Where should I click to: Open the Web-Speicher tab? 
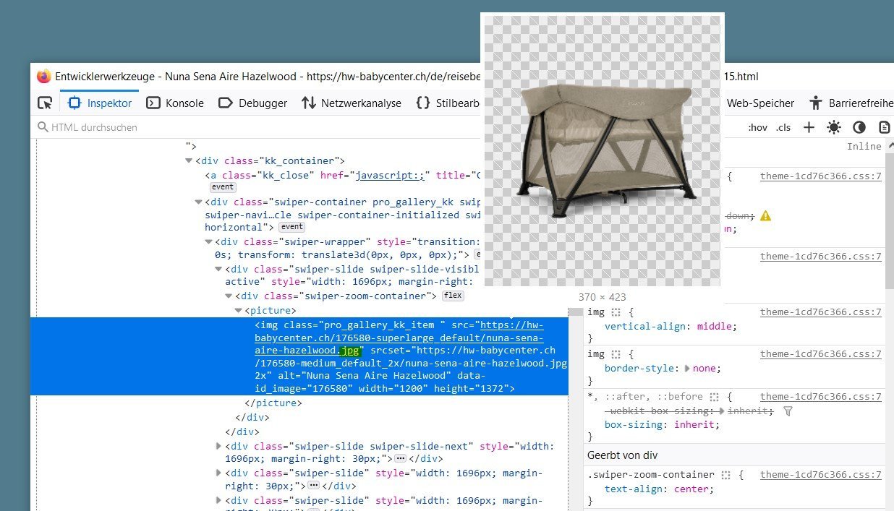click(x=760, y=103)
